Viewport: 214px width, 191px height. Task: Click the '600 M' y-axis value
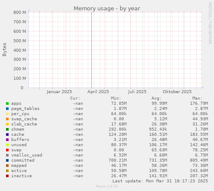click(20, 31)
